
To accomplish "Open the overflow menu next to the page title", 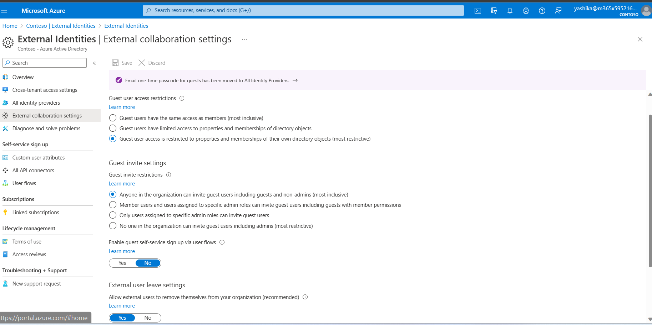I will tap(244, 39).
